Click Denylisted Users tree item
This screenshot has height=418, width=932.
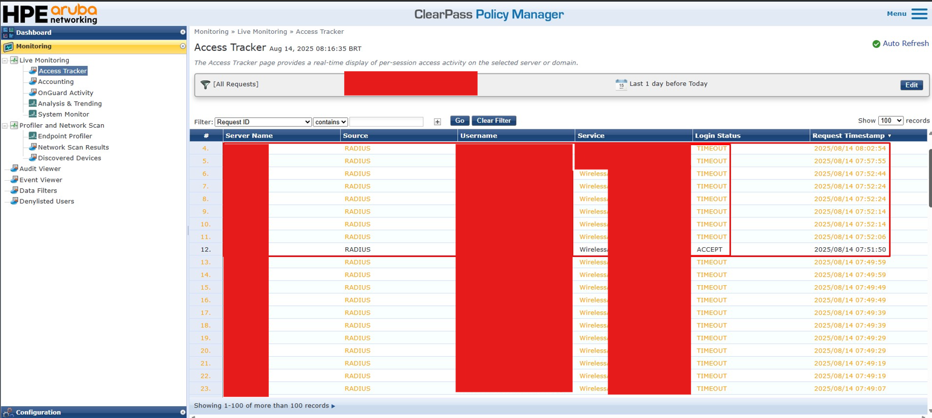(47, 202)
